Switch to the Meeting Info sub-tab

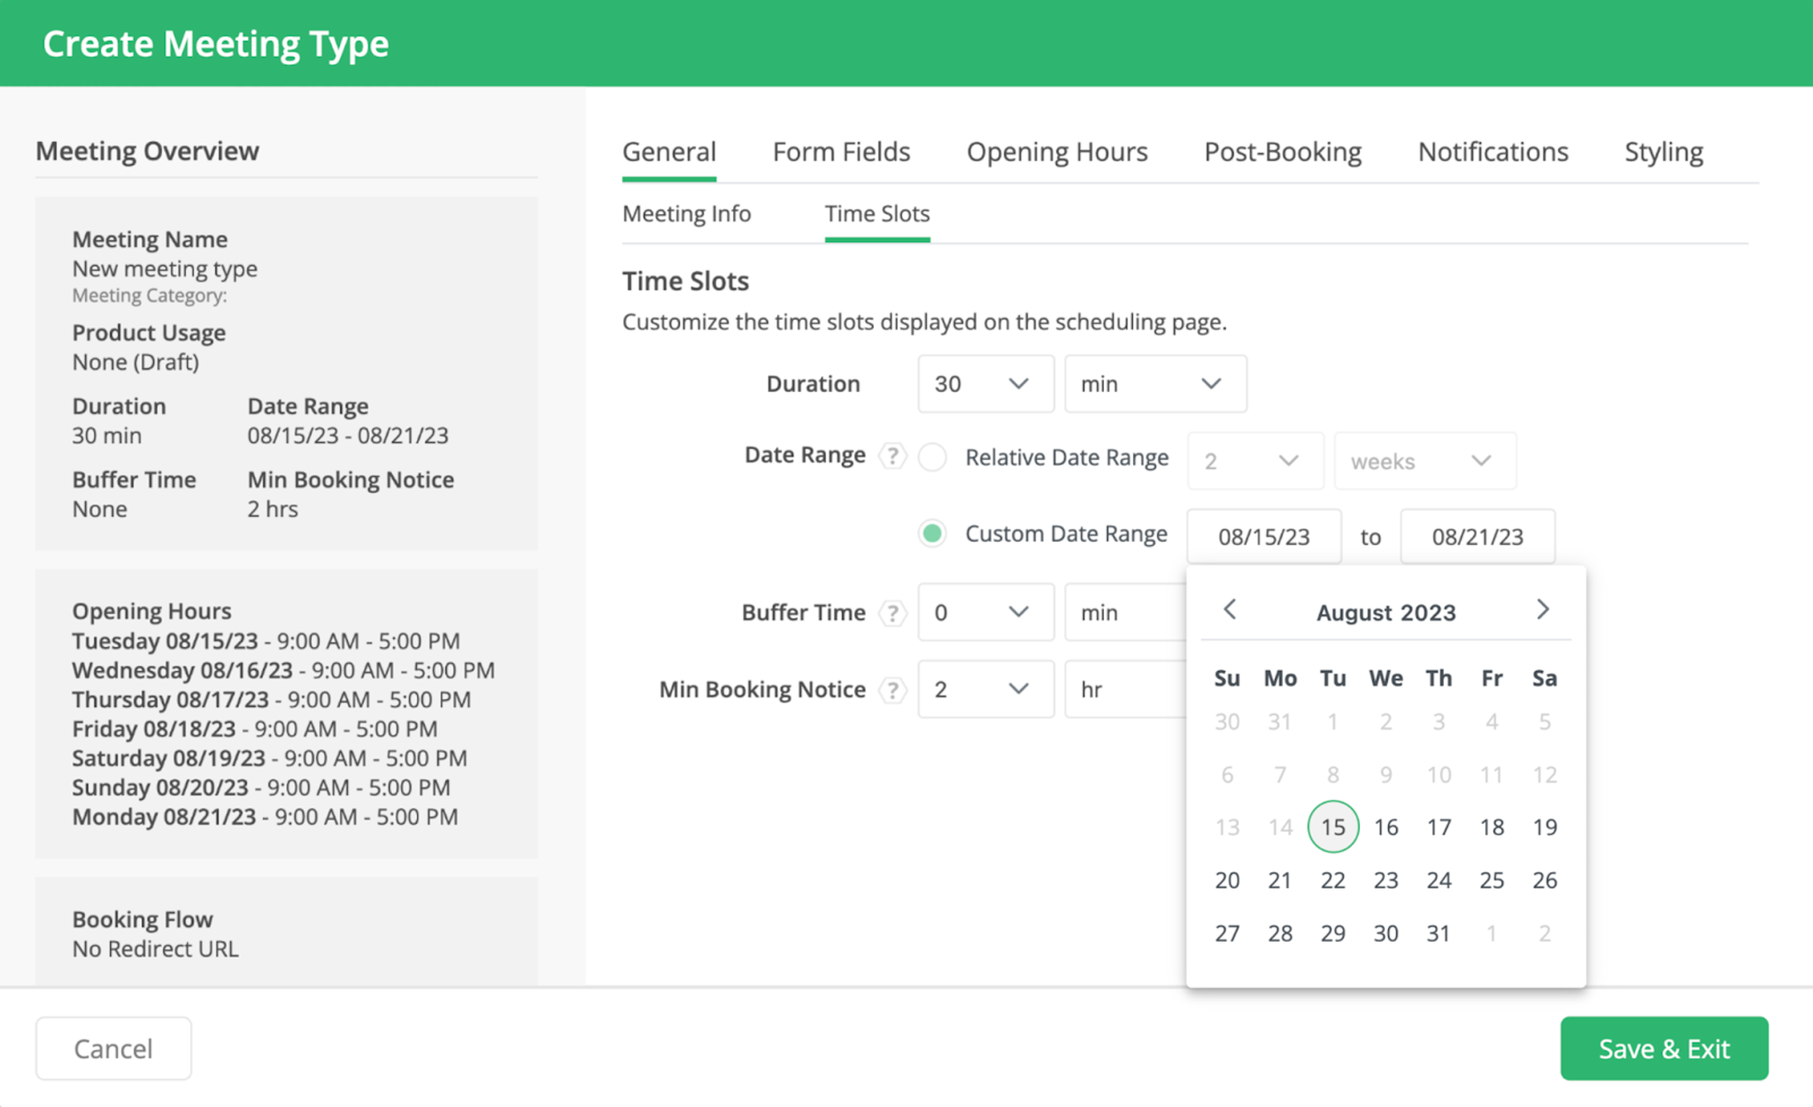(x=686, y=214)
